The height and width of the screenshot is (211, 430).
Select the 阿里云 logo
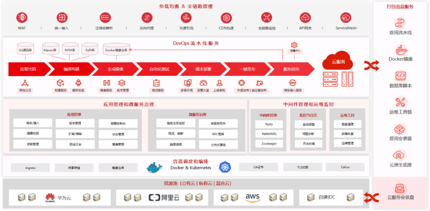coord(164,197)
